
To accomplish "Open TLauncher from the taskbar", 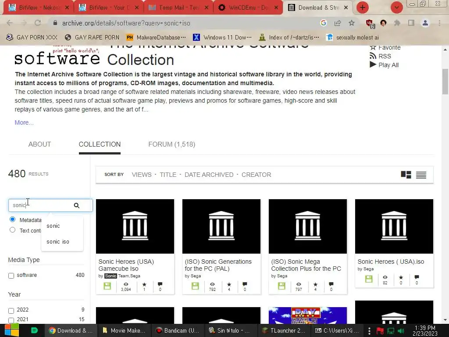I will (x=284, y=330).
